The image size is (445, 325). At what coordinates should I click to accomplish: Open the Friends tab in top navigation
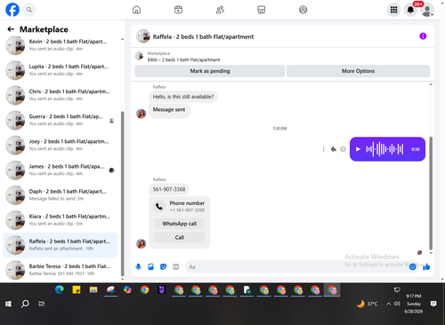point(220,10)
